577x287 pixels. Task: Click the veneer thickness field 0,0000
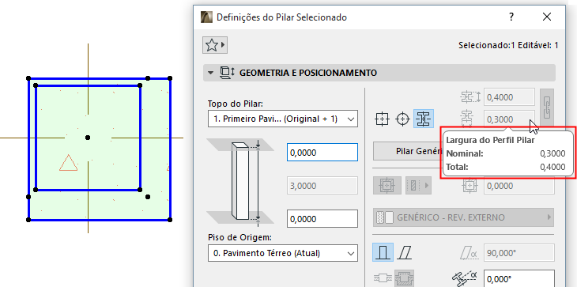[x=519, y=186]
